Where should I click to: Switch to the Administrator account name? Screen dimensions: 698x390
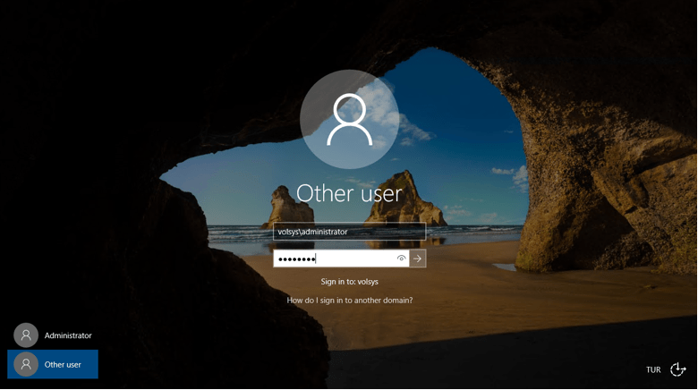pos(68,335)
